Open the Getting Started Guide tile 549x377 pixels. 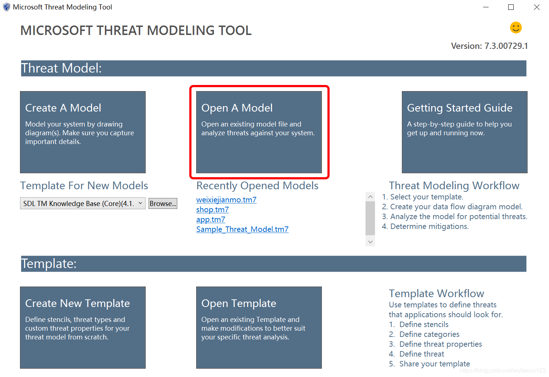[x=464, y=132]
